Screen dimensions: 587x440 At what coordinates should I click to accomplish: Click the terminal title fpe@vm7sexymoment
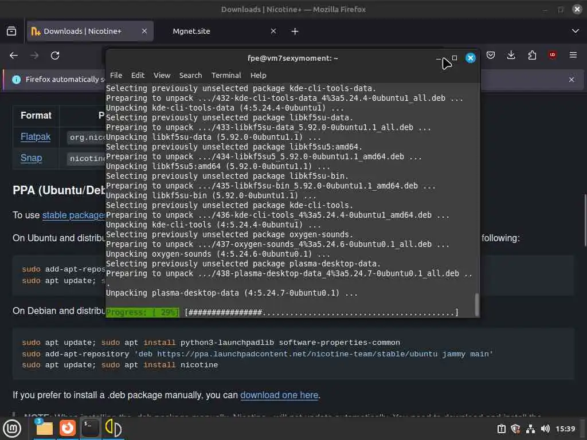(x=293, y=58)
